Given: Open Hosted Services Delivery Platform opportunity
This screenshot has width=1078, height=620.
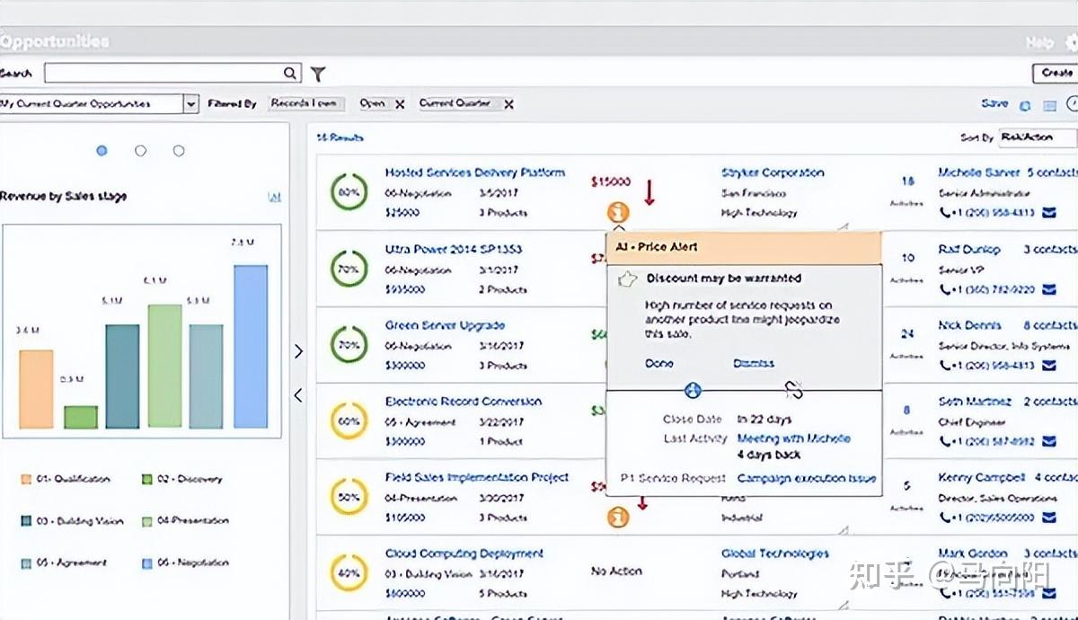Looking at the screenshot, I should tap(475, 173).
